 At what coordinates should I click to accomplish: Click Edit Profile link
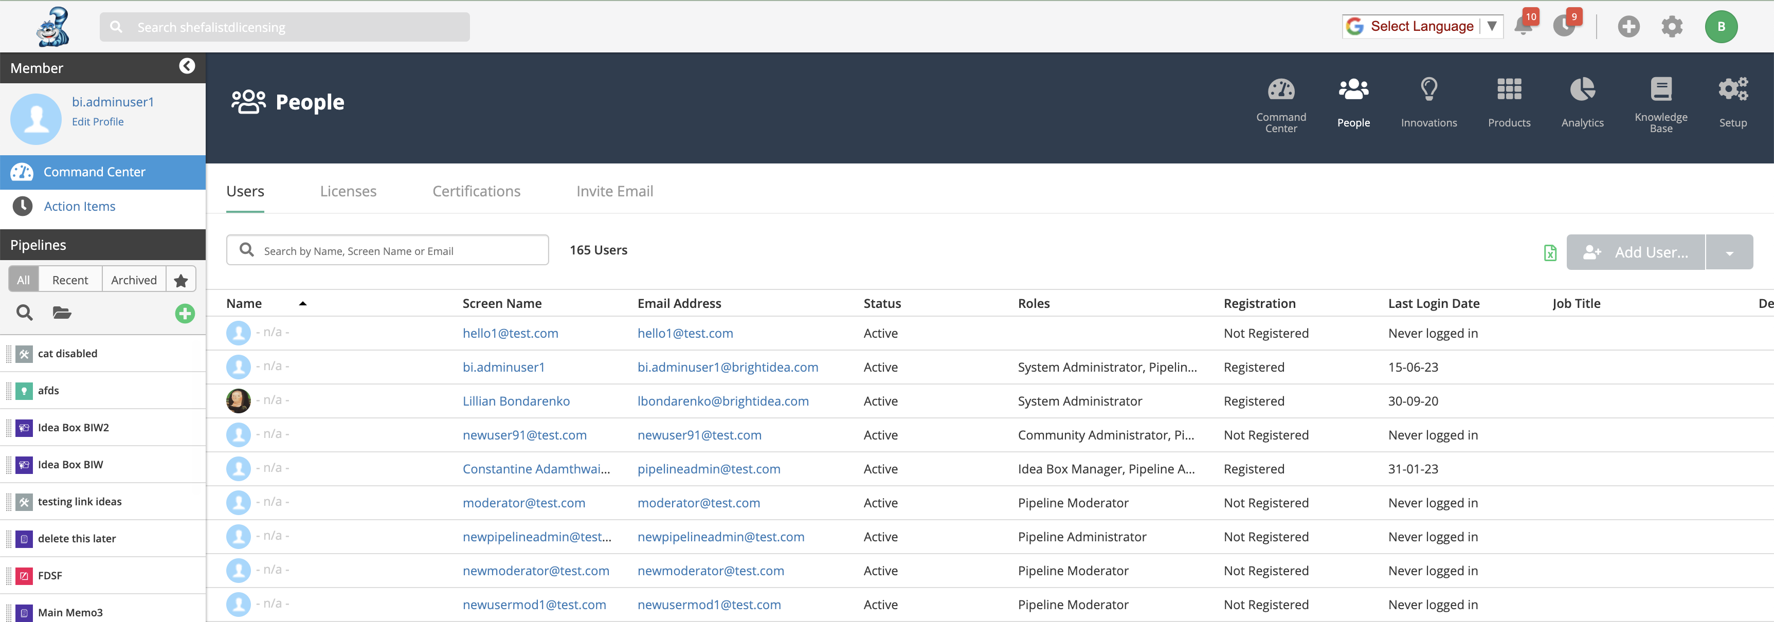coord(98,122)
